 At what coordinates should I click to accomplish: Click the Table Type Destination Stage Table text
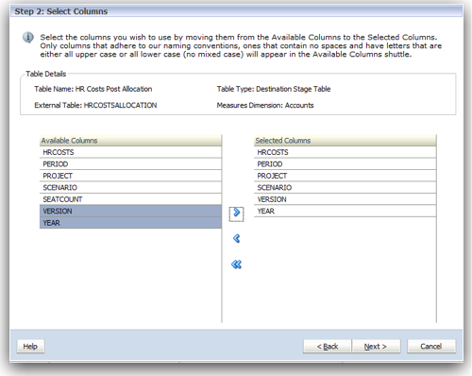click(274, 89)
